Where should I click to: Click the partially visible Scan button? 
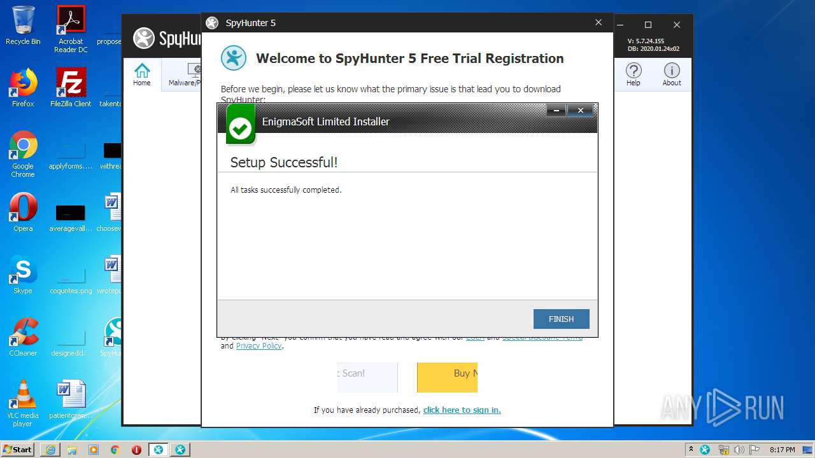point(367,377)
